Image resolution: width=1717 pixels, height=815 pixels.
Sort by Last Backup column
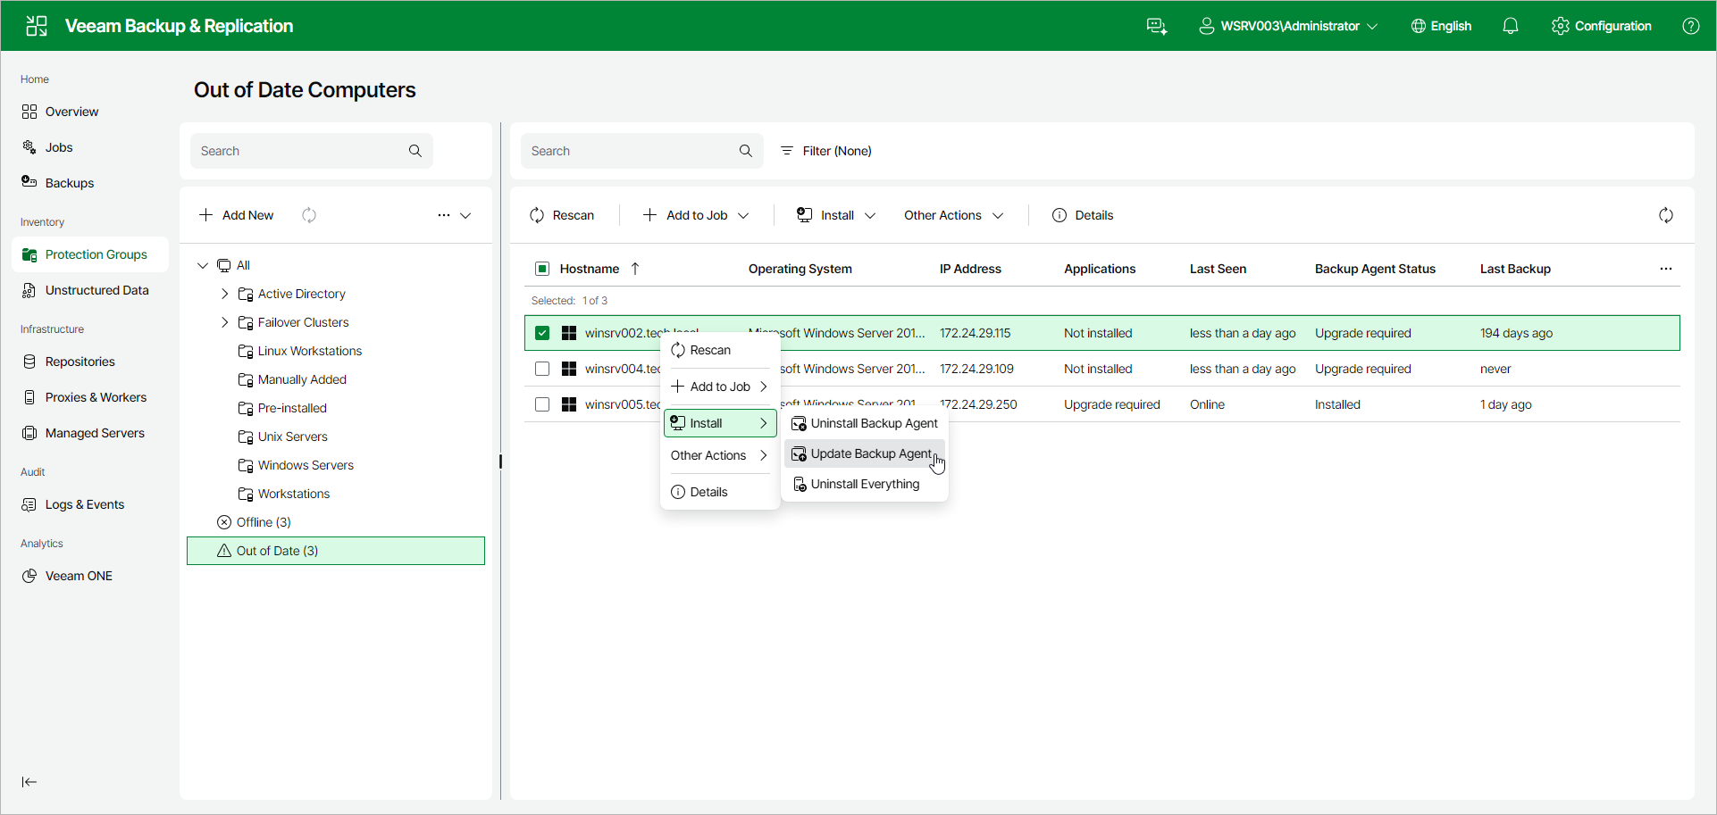(x=1515, y=269)
